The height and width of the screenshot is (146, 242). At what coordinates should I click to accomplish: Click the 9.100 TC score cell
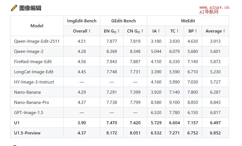pyautogui.click(x=174, y=102)
